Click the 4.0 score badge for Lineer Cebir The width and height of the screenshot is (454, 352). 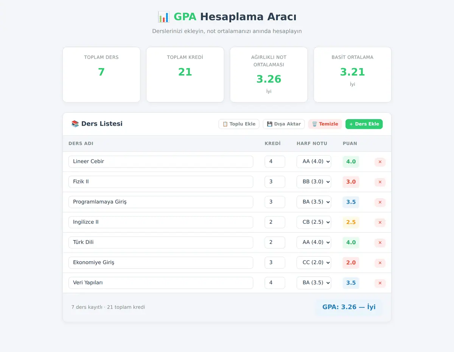click(x=351, y=162)
